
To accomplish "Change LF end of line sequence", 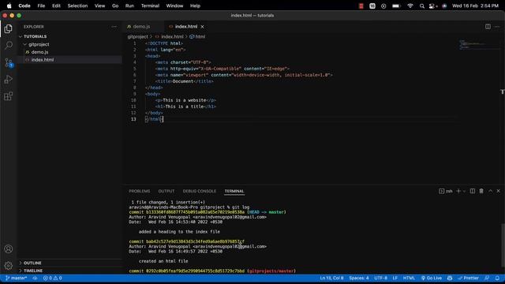I will coord(395,278).
